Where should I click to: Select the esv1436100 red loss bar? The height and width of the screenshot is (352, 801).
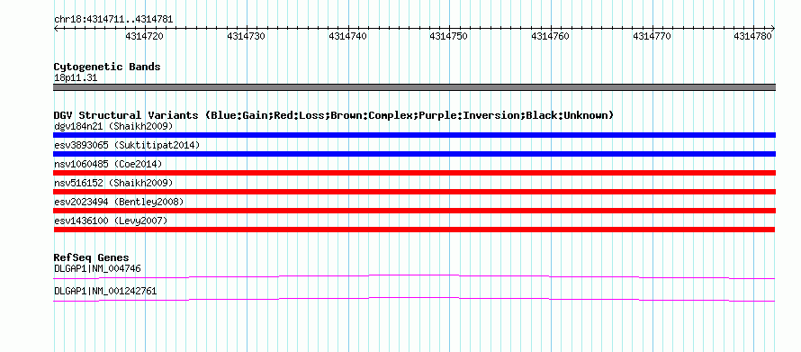414,230
